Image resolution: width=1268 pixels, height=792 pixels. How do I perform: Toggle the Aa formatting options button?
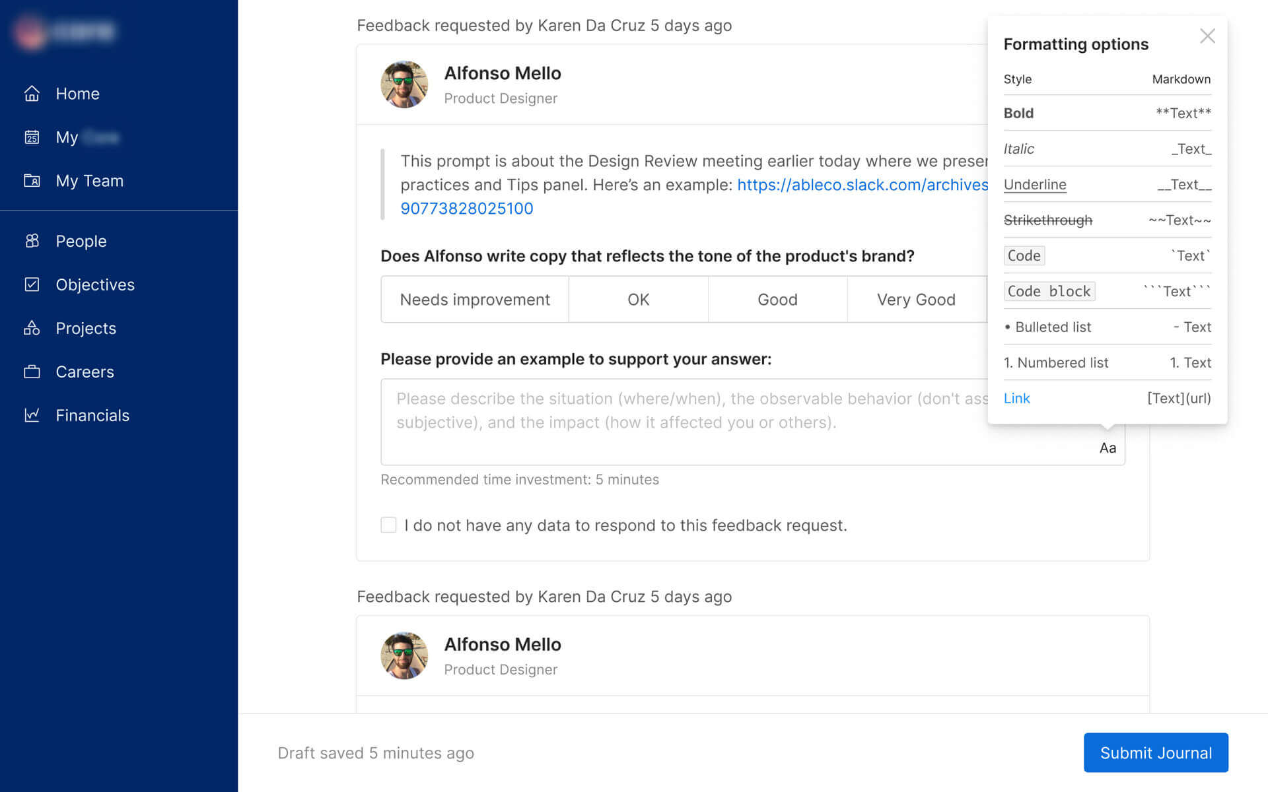click(x=1108, y=448)
